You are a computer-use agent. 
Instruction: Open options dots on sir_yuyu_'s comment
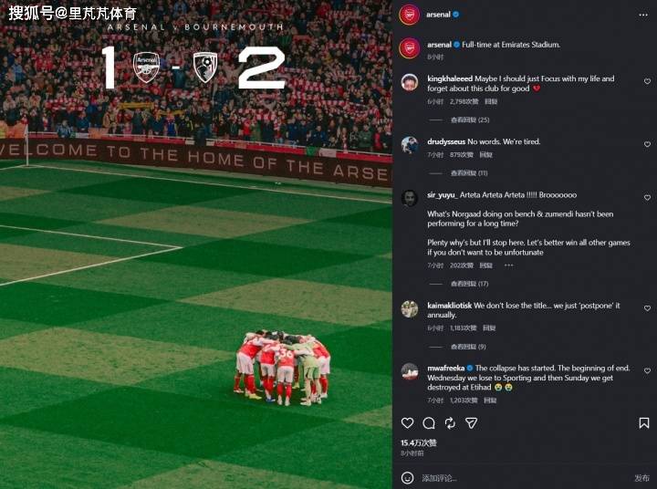[x=508, y=265]
